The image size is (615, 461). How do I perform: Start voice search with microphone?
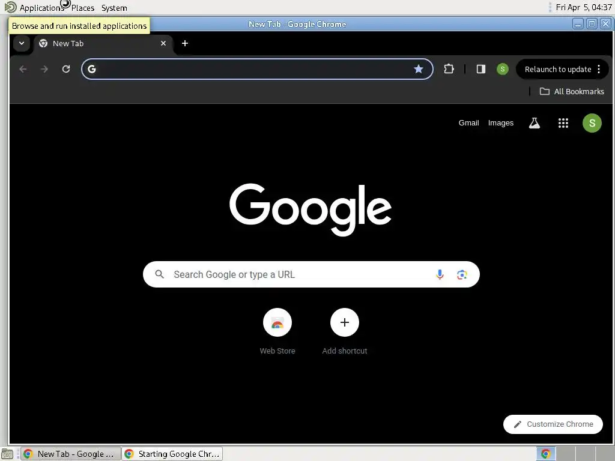tap(440, 274)
